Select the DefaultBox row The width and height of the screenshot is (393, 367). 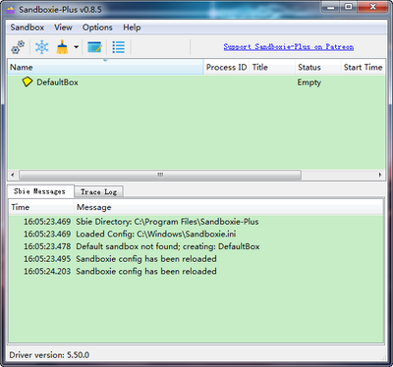coord(196,82)
